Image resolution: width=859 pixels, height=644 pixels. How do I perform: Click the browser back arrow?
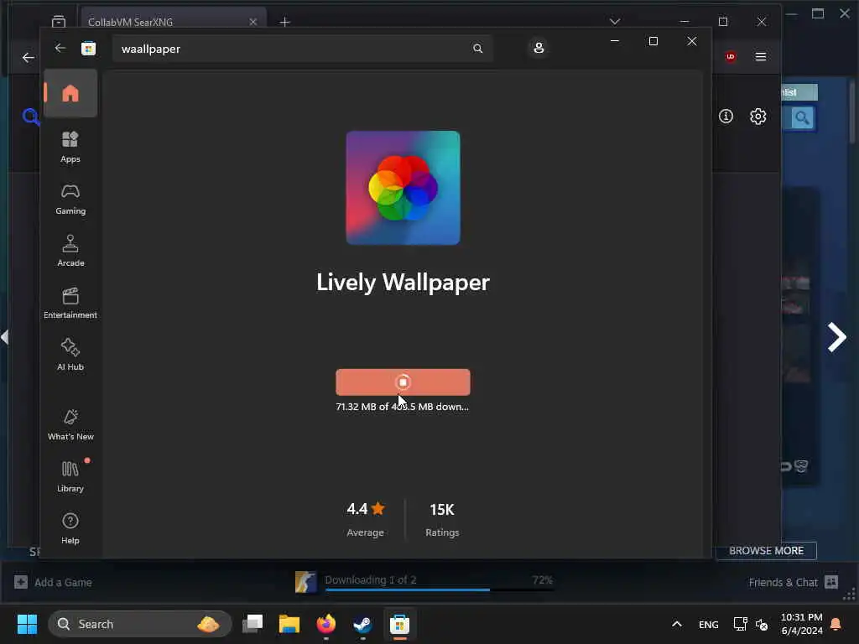click(28, 57)
